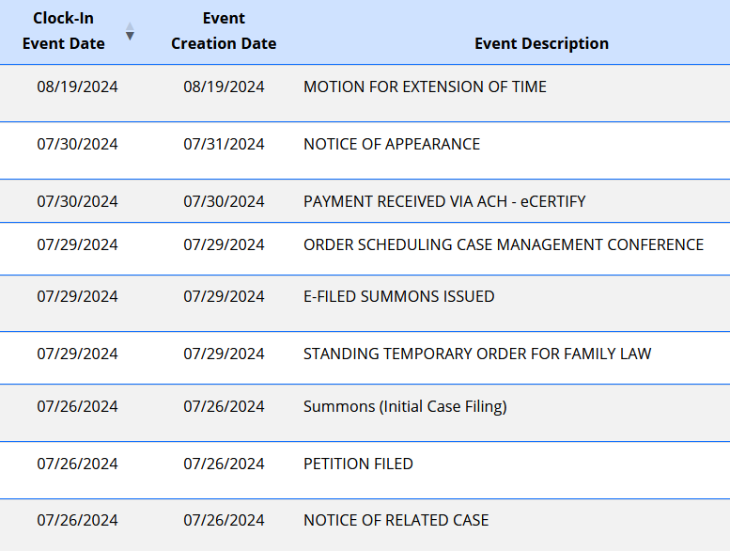Sort by Clock-In Event Date arrows
The height and width of the screenshot is (551, 730).
click(130, 32)
